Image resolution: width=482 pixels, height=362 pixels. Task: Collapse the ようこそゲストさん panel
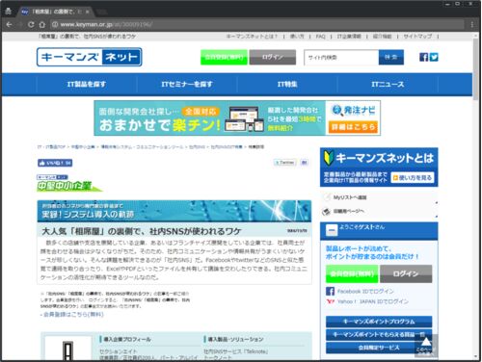[x=332, y=230]
